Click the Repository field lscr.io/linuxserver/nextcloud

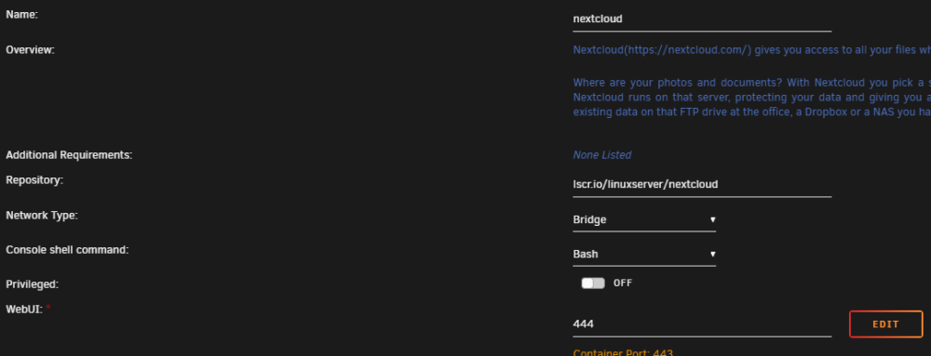(x=702, y=185)
